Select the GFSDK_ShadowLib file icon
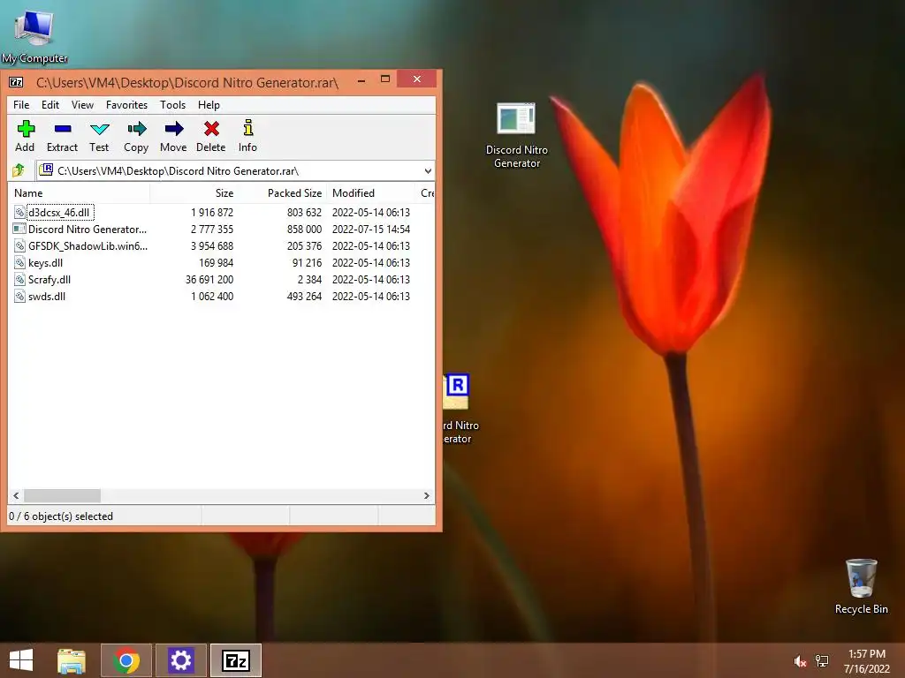 19,245
